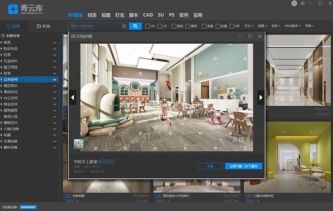
Task: Switch to the 3D模型 tab
Action: point(75,15)
